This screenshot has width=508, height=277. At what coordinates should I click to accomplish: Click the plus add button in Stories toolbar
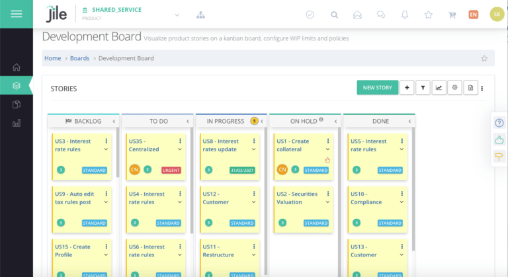(x=407, y=88)
